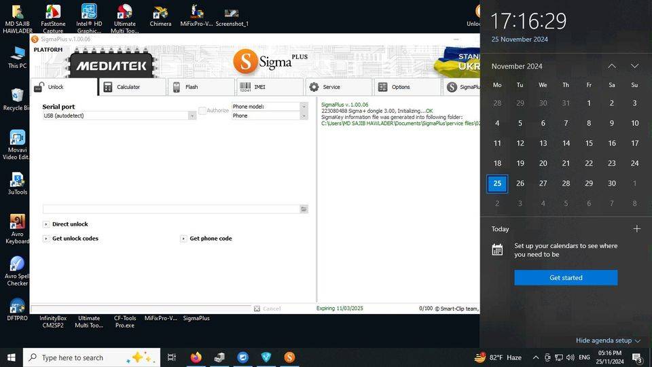This screenshot has height=367, width=652.
Task: Click the taskbar clock 05:16 PM
Action: pos(610,357)
